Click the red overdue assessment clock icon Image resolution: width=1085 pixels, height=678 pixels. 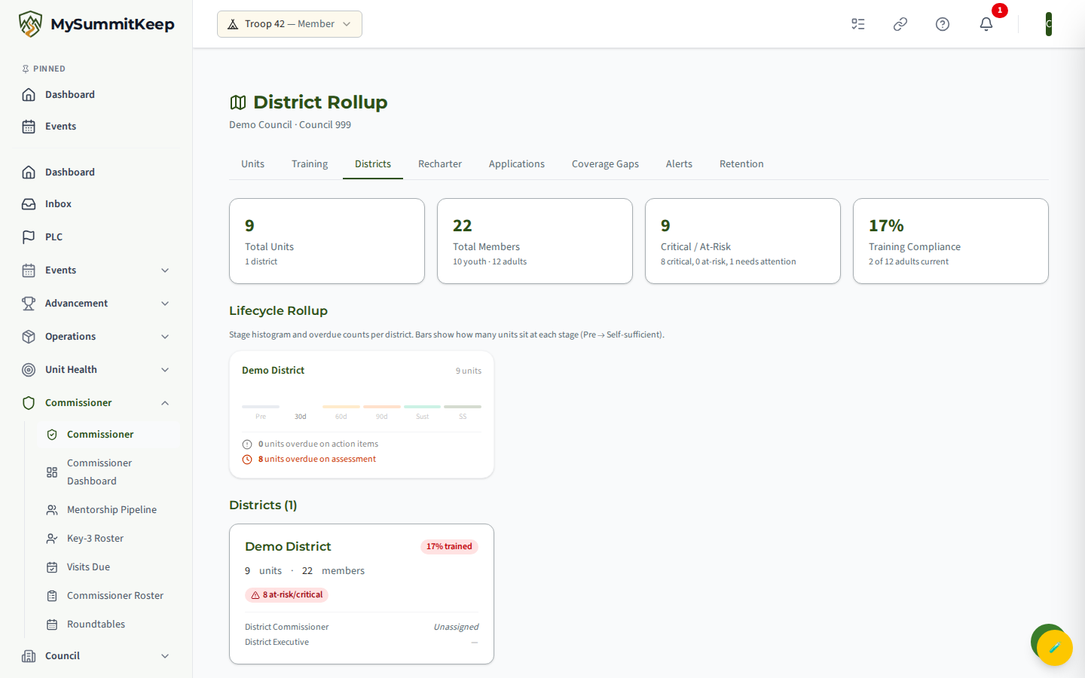(247, 460)
